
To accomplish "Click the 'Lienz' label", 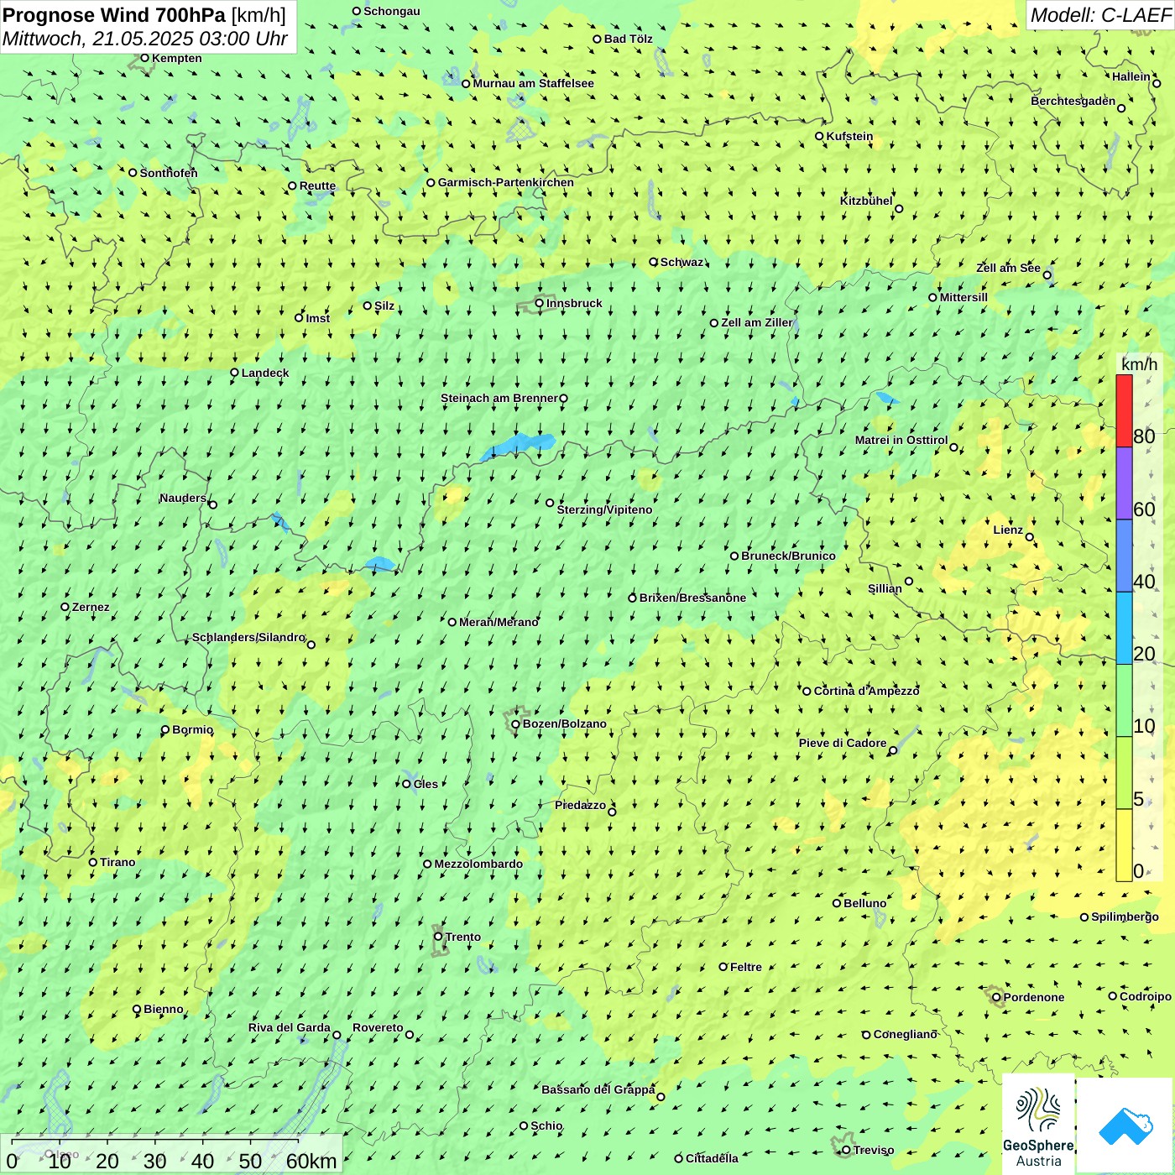I will pos(1008,530).
